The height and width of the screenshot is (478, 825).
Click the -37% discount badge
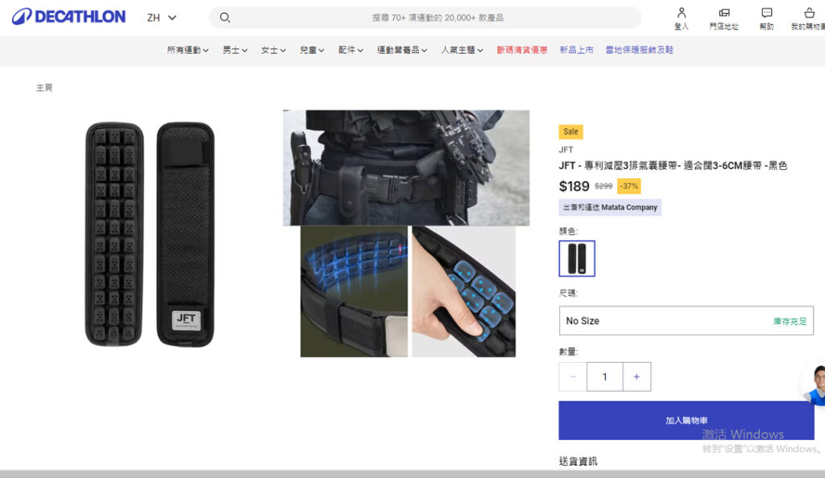628,186
